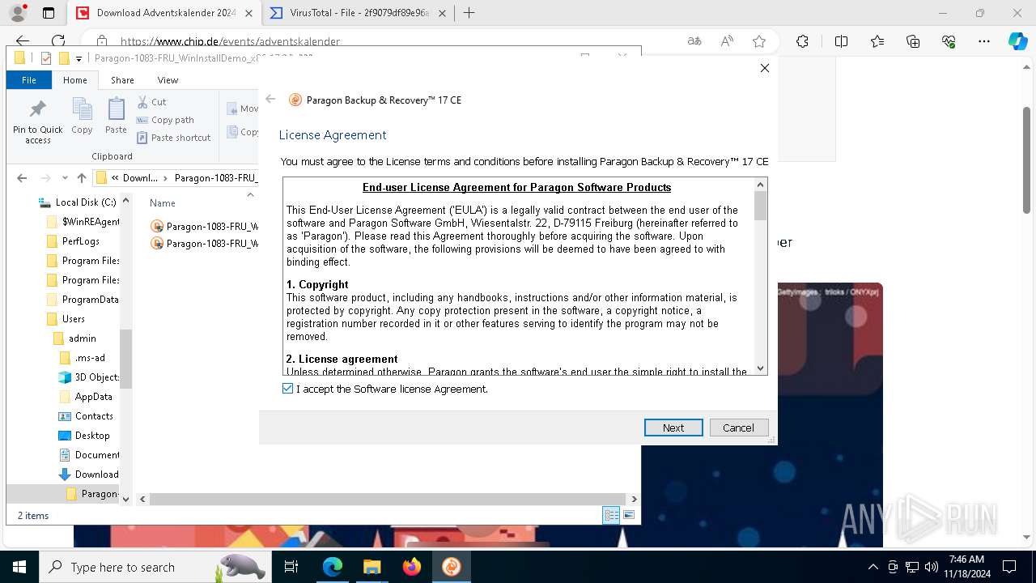
Task: Open ProgramData folder in tree
Action: coord(83,300)
